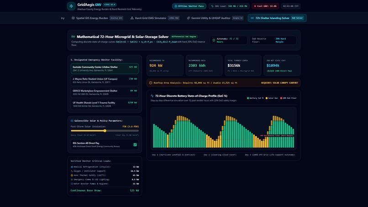Adjust the Post-Storm Solar Insolation slider handle
The width and height of the screenshot is (368, 207).
[x=105, y=131]
